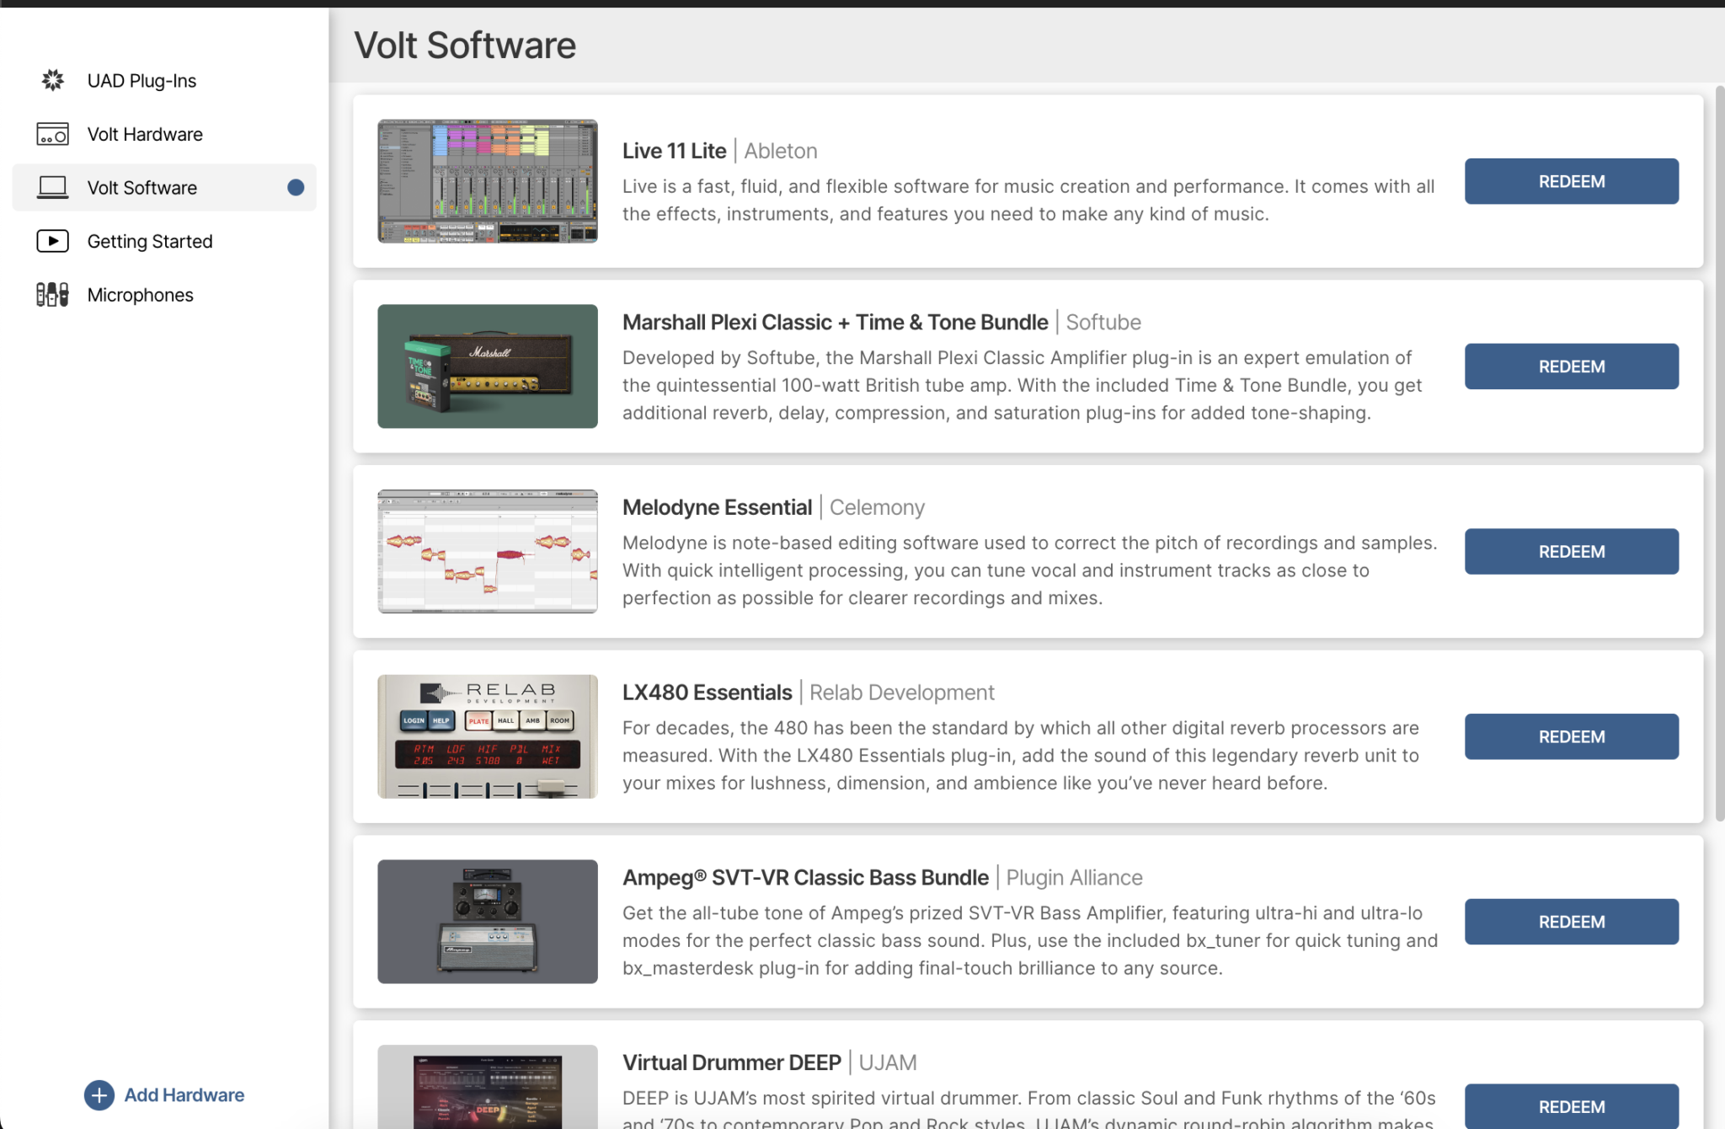This screenshot has width=1725, height=1129.
Task: Redeem Live 11 Lite by Ableton
Action: 1570,181
